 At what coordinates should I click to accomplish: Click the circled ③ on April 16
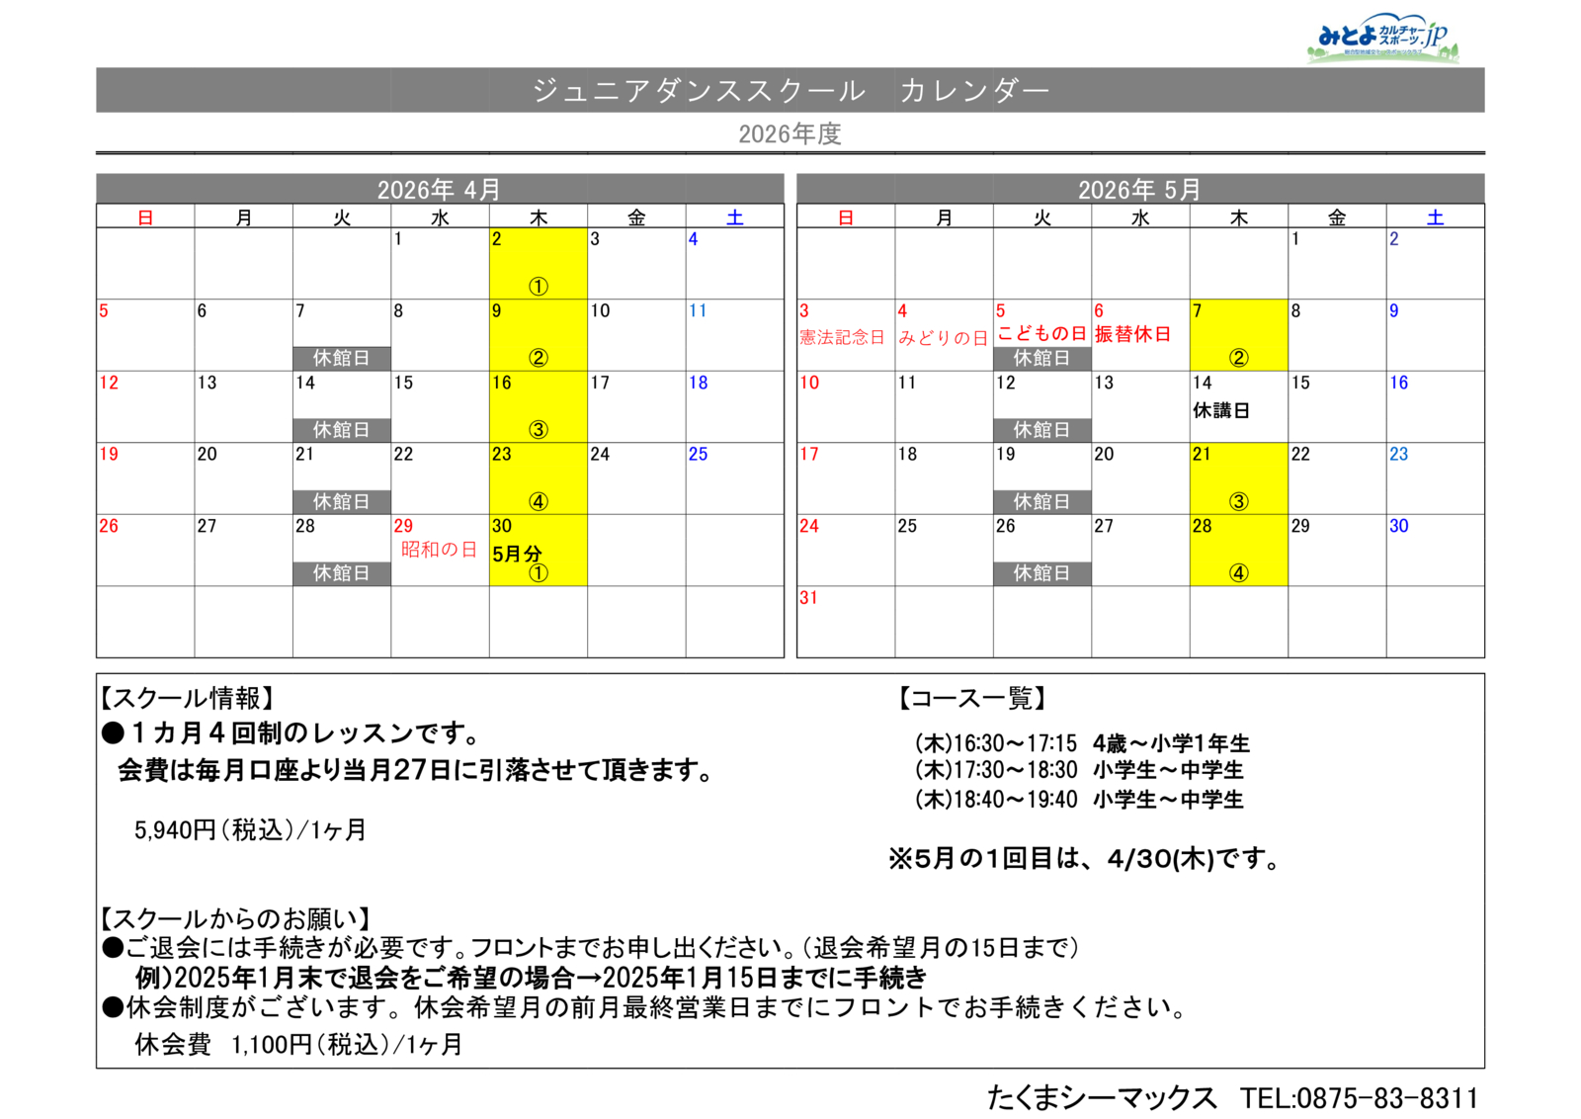point(538,430)
